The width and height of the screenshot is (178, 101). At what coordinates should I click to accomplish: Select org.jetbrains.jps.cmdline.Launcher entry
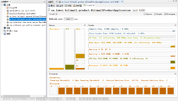point(27,25)
